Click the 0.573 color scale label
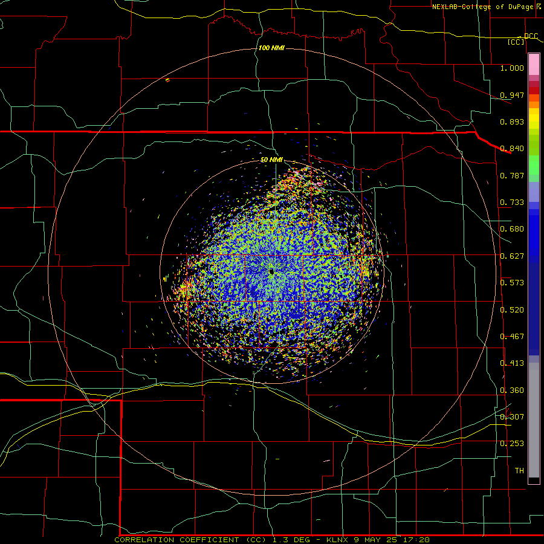Screen dimensions: 544x544 point(512,283)
